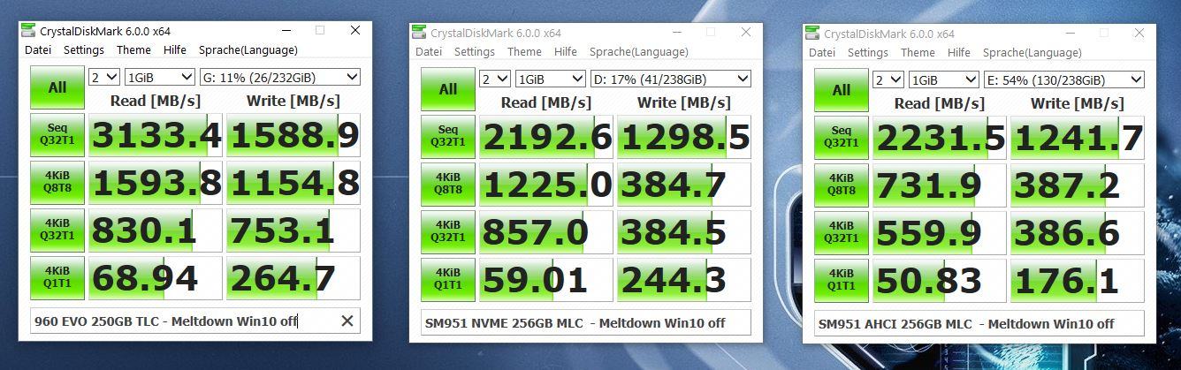The height and width of the screenshot is (370, 1181).
Task: Open 1GiB test size dropdown in D: window
Action: pyautogui.click(x=550, y=79)
